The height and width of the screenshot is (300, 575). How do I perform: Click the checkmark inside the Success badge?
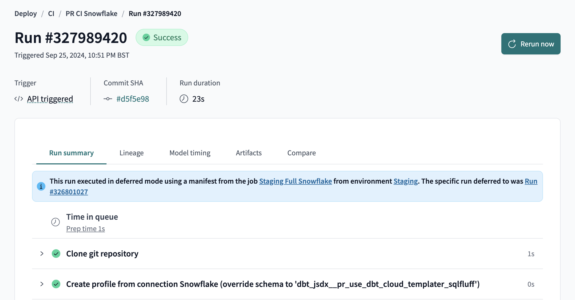pyautogui.click(x=146, y=37)
